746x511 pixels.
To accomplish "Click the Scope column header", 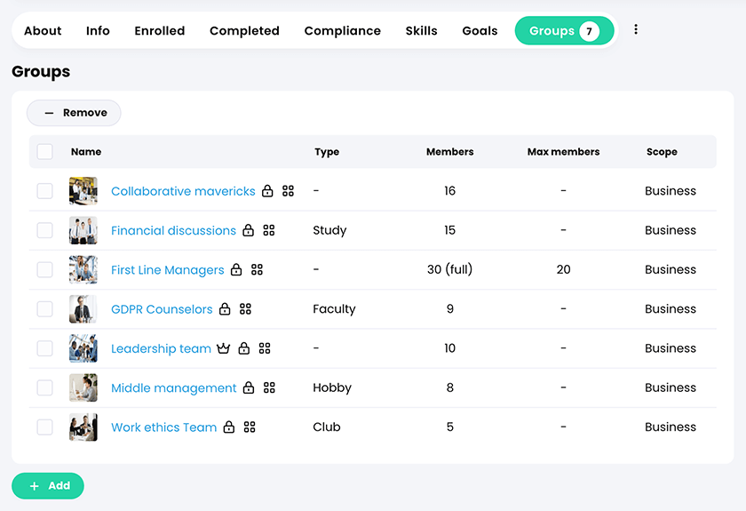I will tap(662, 152).
